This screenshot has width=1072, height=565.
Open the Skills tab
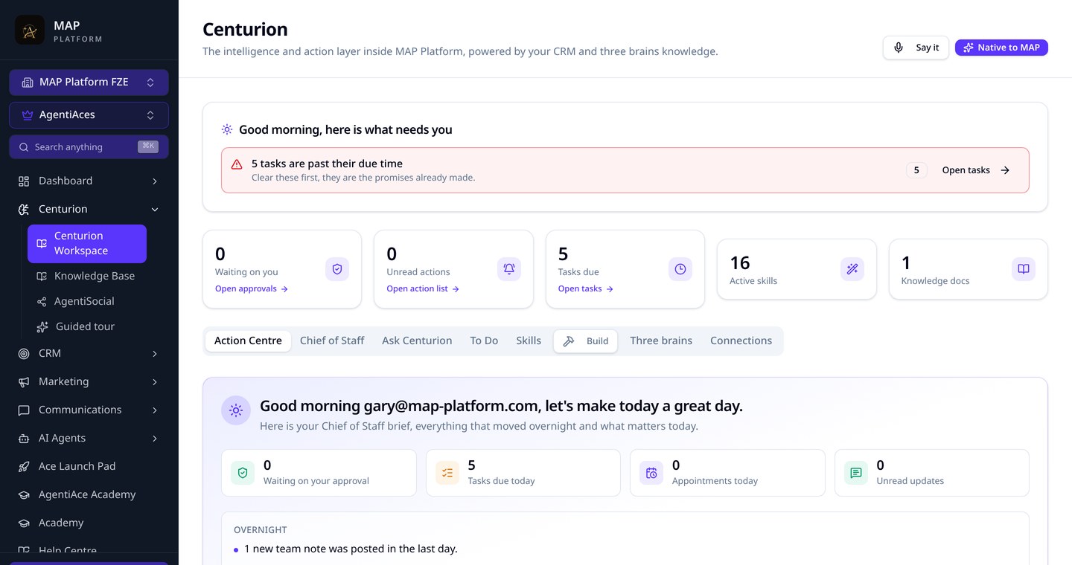[x=529, y=341]
